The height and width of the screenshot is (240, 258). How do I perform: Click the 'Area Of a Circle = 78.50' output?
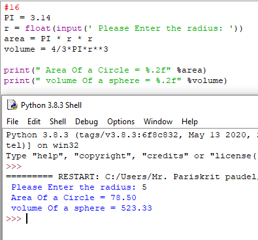tap(74, 197)
